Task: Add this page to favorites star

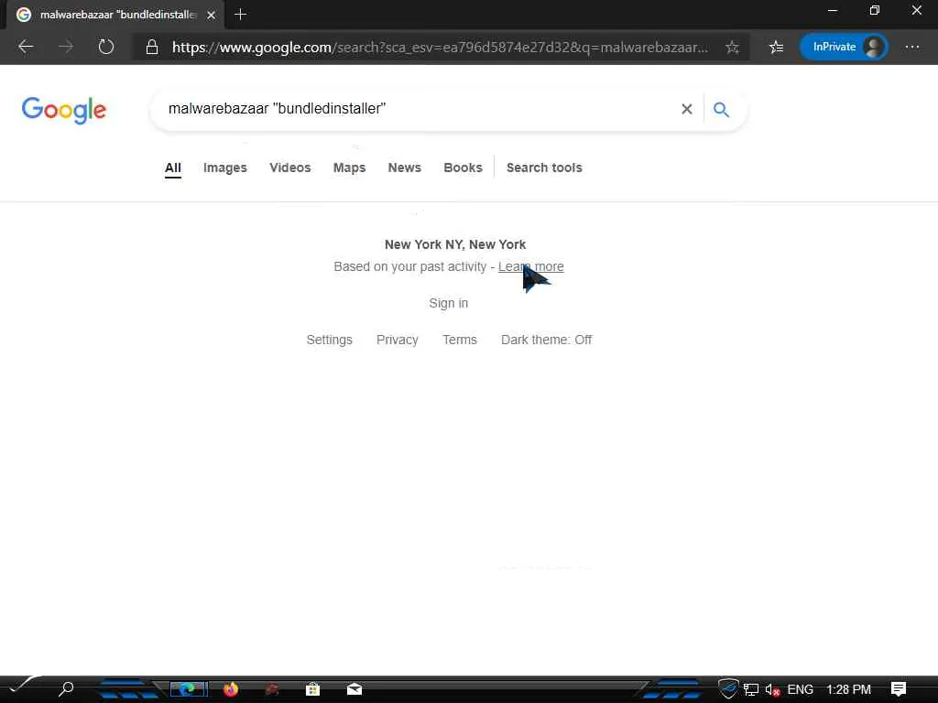Action: coord(732,48)
